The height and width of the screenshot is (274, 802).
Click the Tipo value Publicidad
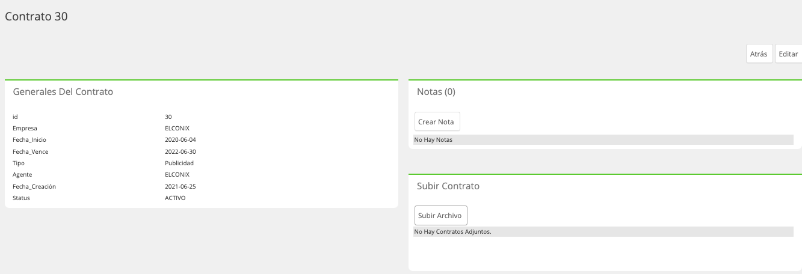click(179, 163)
